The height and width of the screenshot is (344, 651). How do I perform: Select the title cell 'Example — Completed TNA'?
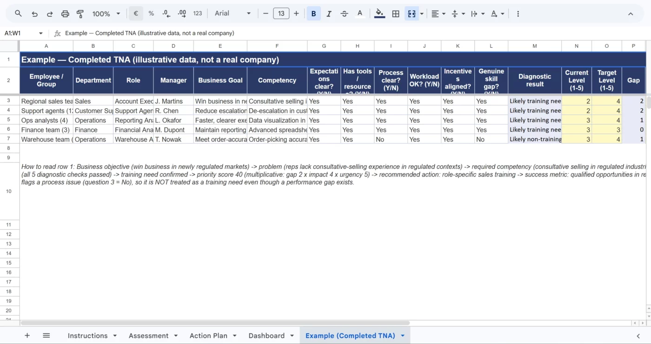pos(332,59)
